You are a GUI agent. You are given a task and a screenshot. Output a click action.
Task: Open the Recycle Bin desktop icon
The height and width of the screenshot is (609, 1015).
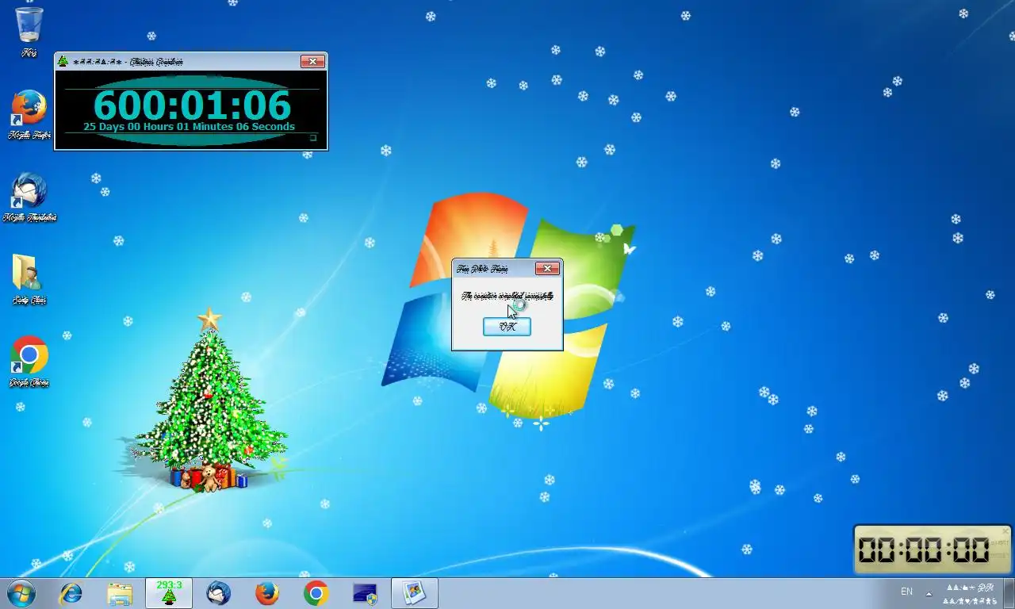tap(29, 32)
